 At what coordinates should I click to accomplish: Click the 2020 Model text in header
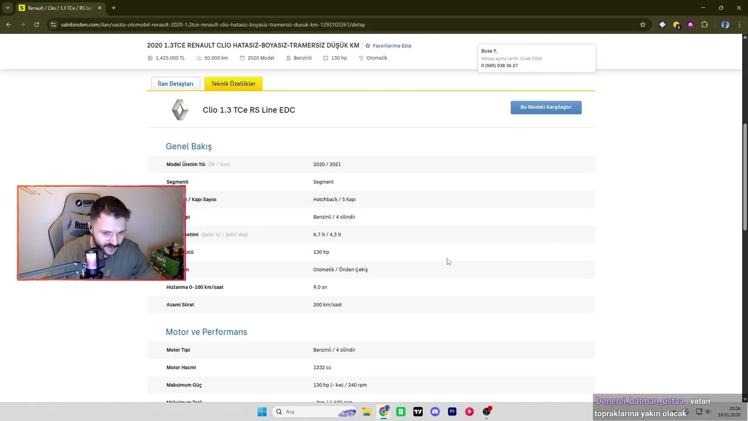261,58
